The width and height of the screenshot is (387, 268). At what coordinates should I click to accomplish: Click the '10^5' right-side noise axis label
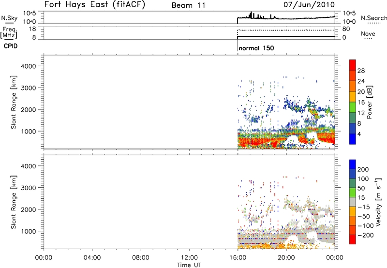349,14
